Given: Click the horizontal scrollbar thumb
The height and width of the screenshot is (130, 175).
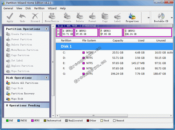Looking at the screenshot, I should pyautogui.click(x=93, y=116).
